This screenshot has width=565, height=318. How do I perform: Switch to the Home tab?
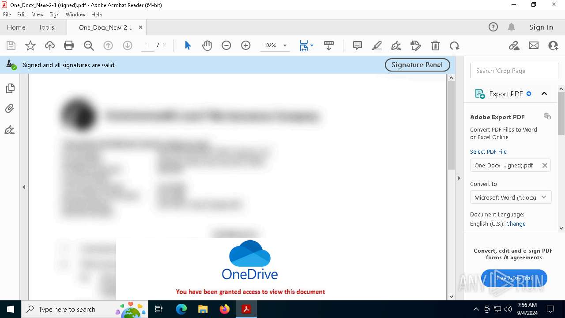pos(16,27)
